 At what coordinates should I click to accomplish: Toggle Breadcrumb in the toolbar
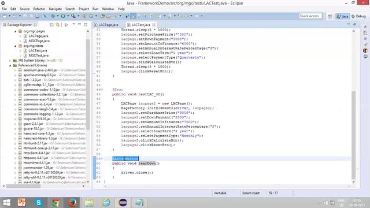click(x=127, y=16)
